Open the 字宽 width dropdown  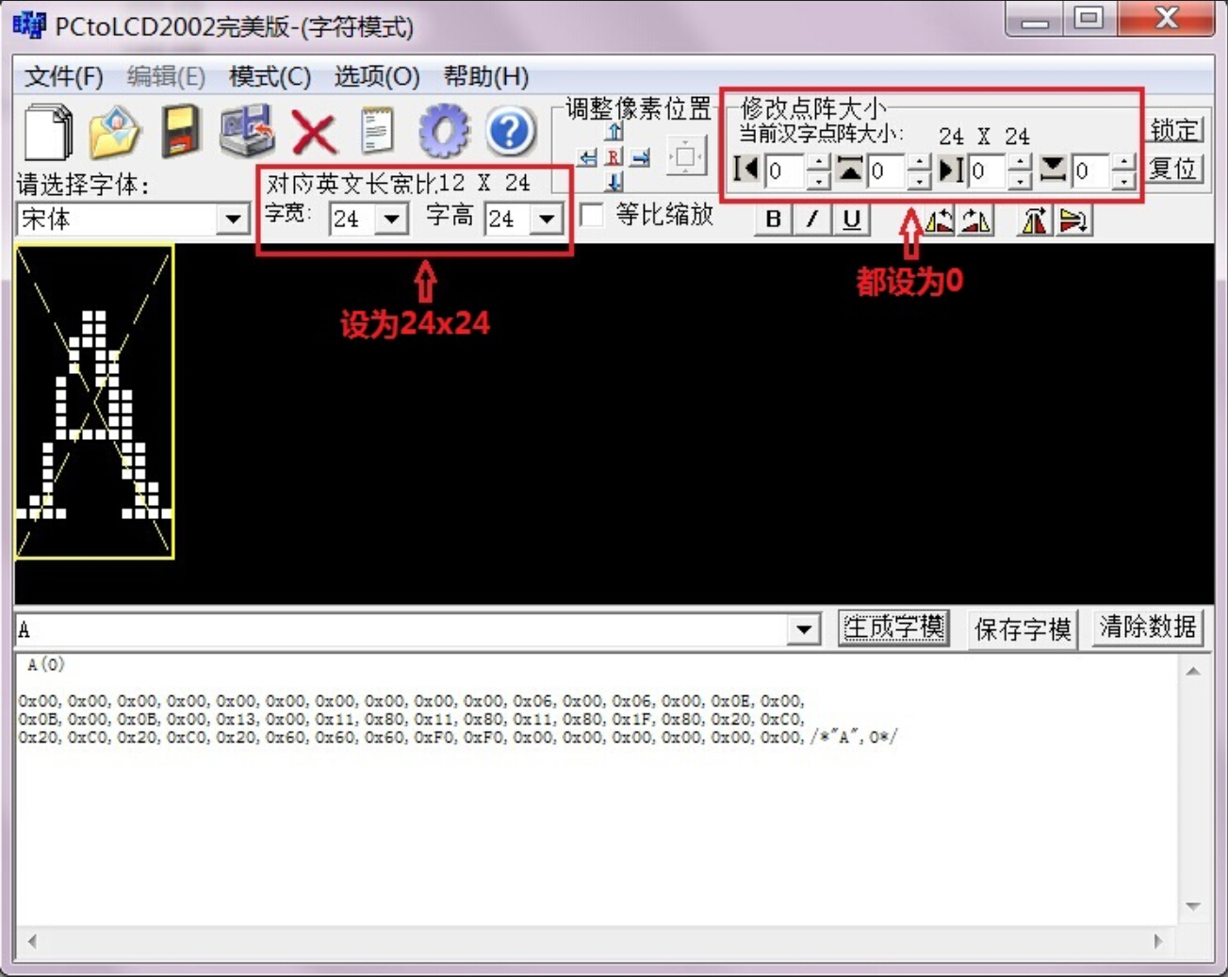(x=391, y=220)
